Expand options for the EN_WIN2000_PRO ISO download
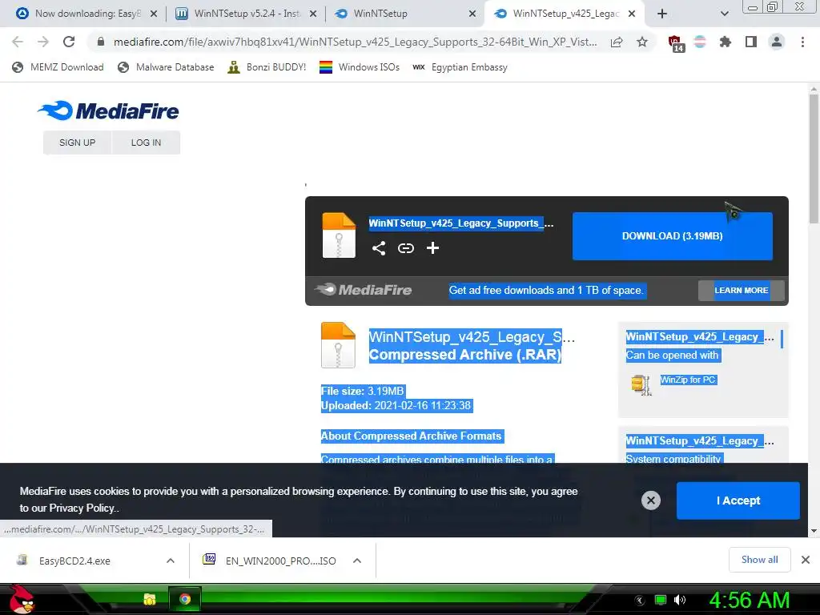Viewport: 820px width, 615px height. (x=357, y=561)
